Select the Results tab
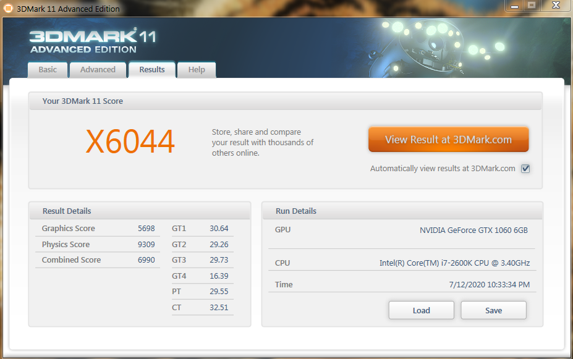This screenshot has width=573, height=359. [x=152, y=69]
